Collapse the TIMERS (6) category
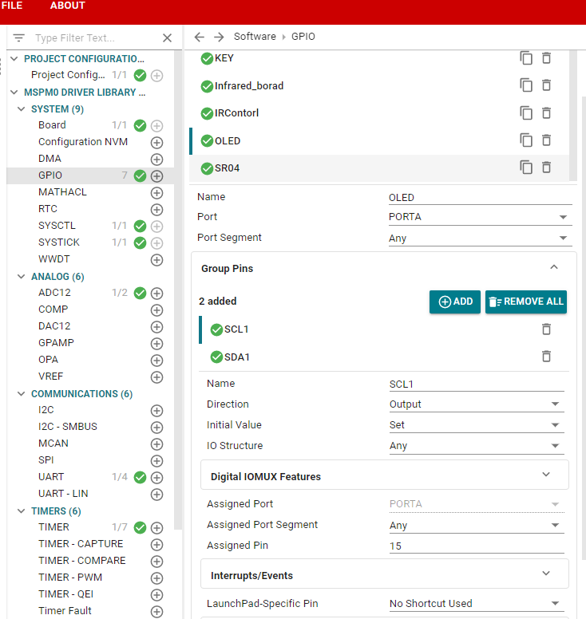The height and width of the screenshot is (619, 586). (22, 511)
